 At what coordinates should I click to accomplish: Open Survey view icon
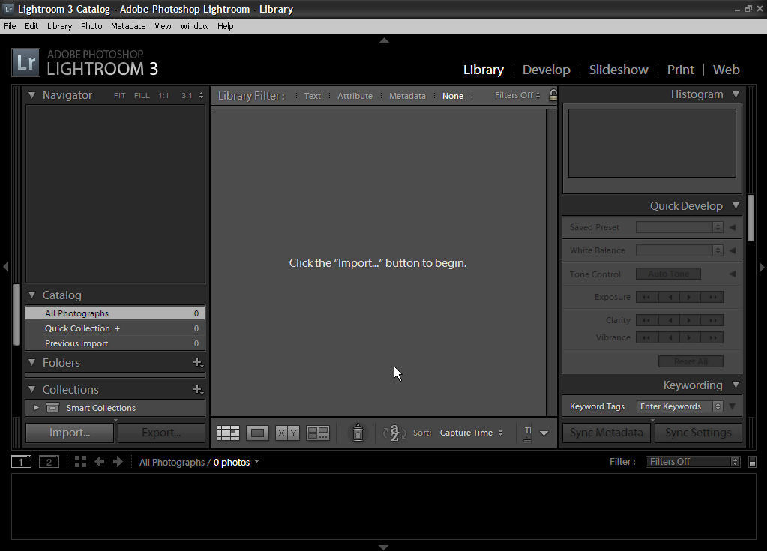pyautogui.click(x=317, y=433)
